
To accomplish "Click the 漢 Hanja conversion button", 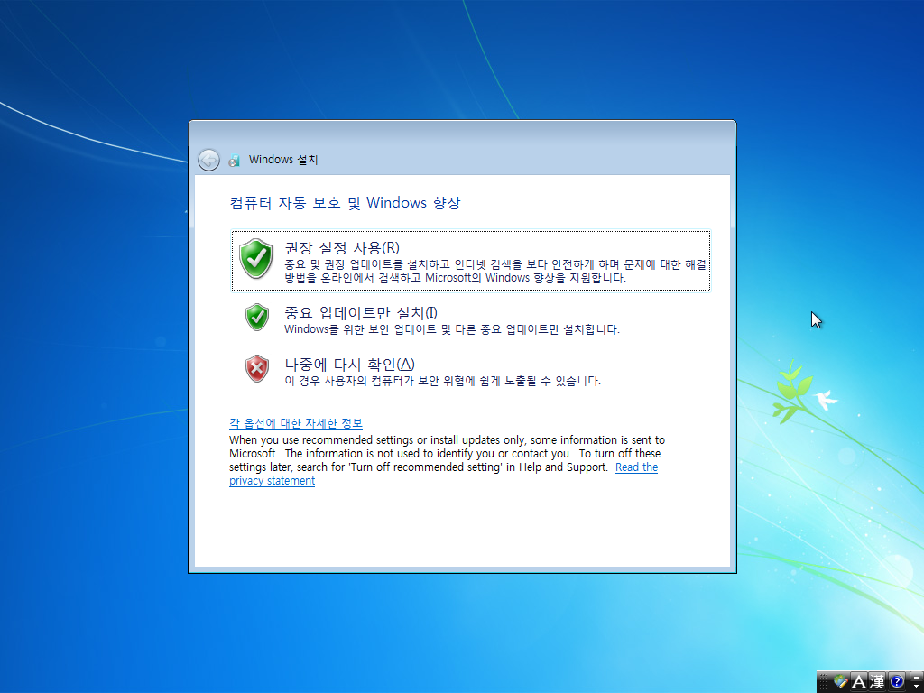I will pyautogui.click(x=877, y=681).
